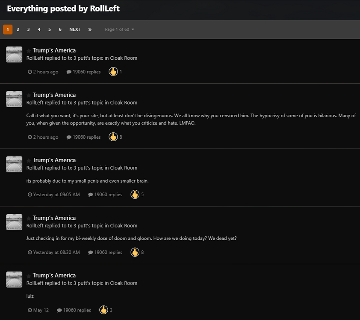Screen dimensions: 360x320
Task: Open Trump's America topic title in 'doom and gloom' post
Action: tap(54, 218)
